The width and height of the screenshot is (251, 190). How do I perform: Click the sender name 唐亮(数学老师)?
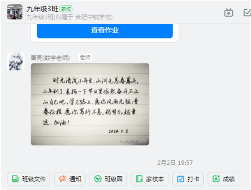click(x=50, y=58)
